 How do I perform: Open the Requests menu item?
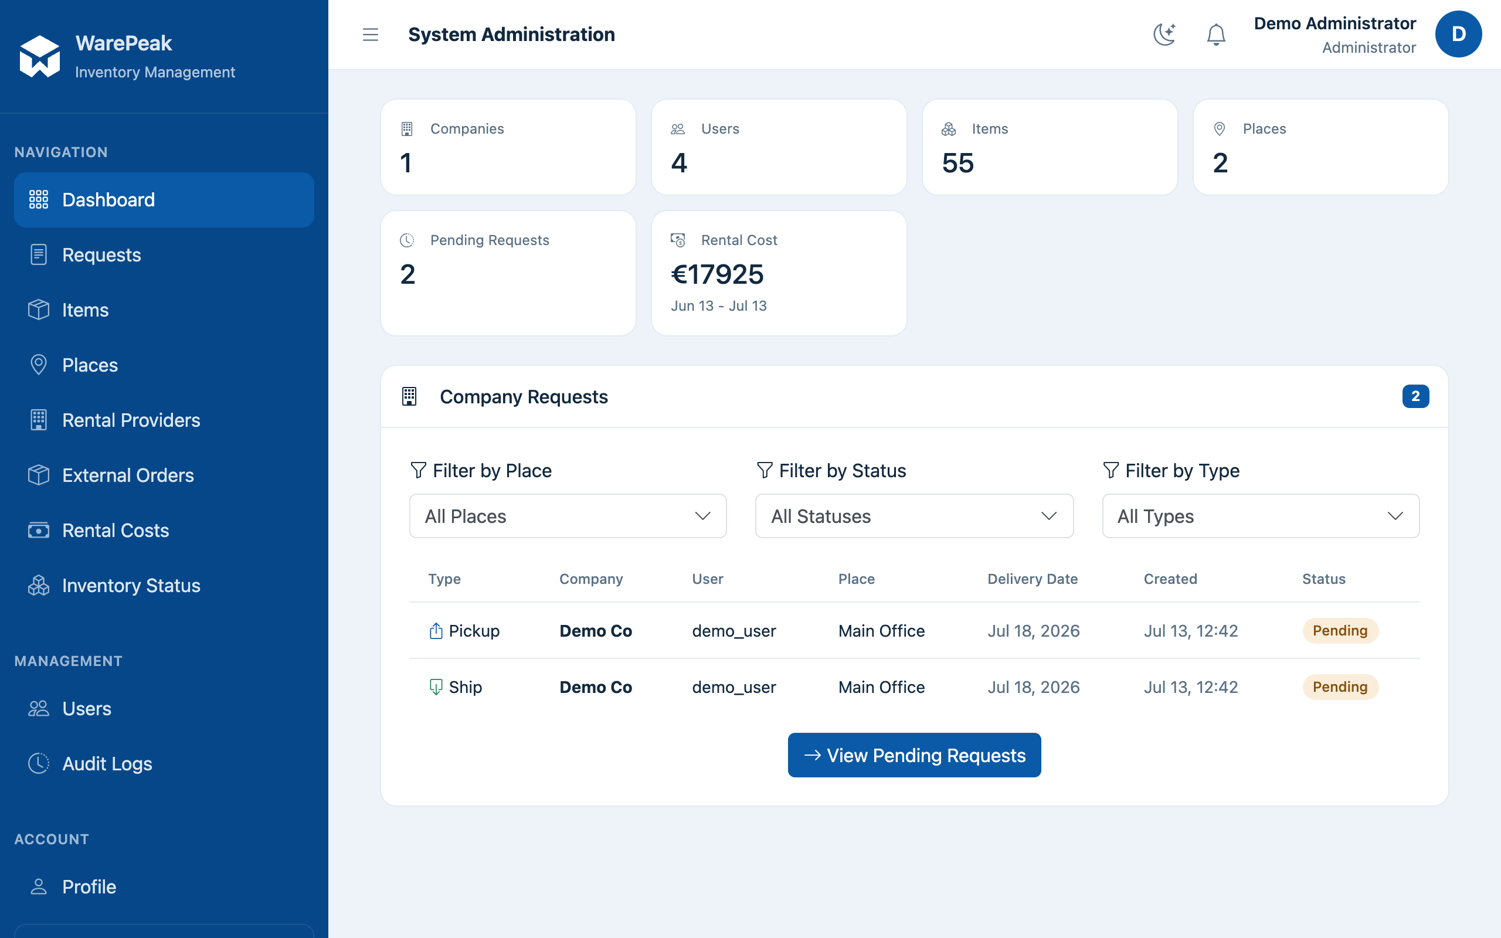click(x=164, y=255)
